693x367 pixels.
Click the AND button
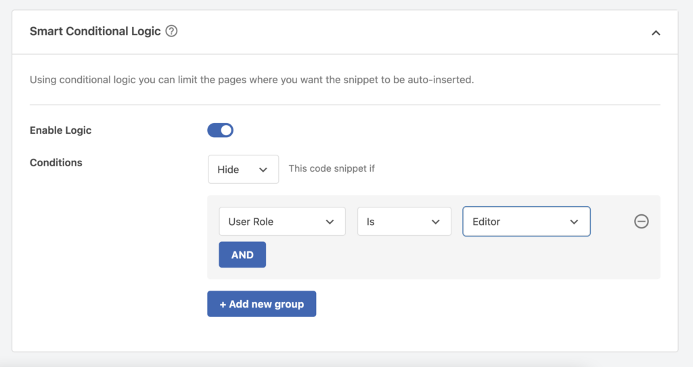tap(242, 255)
